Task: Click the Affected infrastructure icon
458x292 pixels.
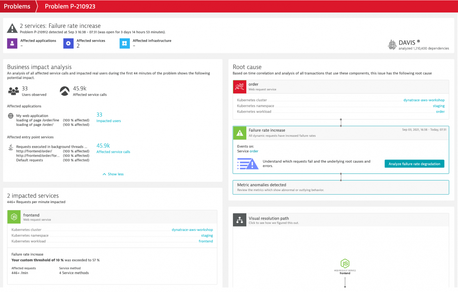Action: pyautogui.click(x=124, y=43)
